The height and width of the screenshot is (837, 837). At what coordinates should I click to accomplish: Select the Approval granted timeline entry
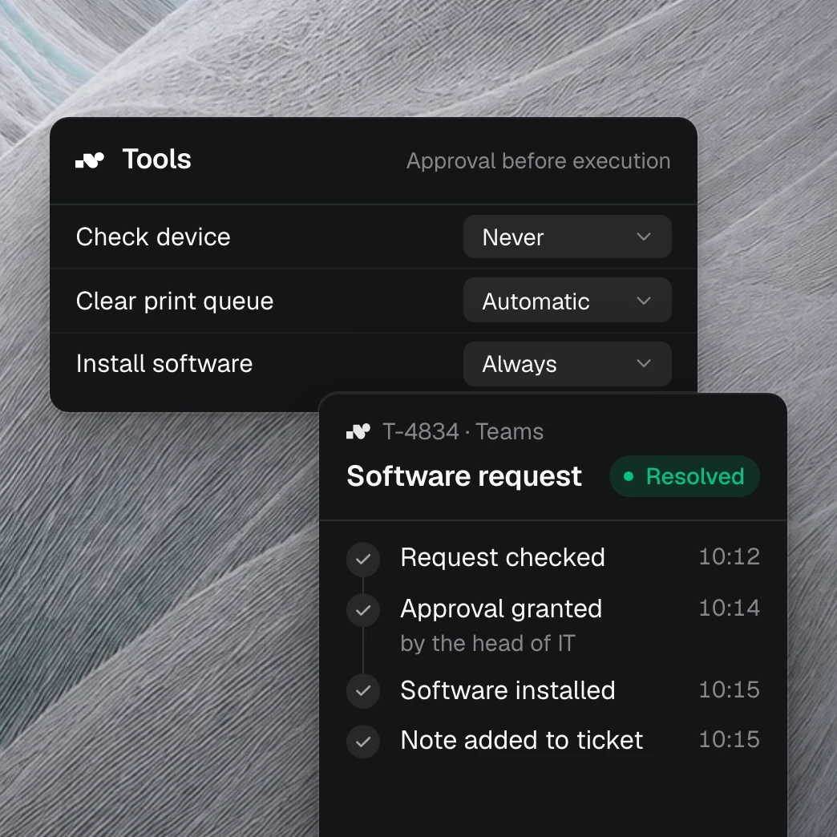pos(501,609)
